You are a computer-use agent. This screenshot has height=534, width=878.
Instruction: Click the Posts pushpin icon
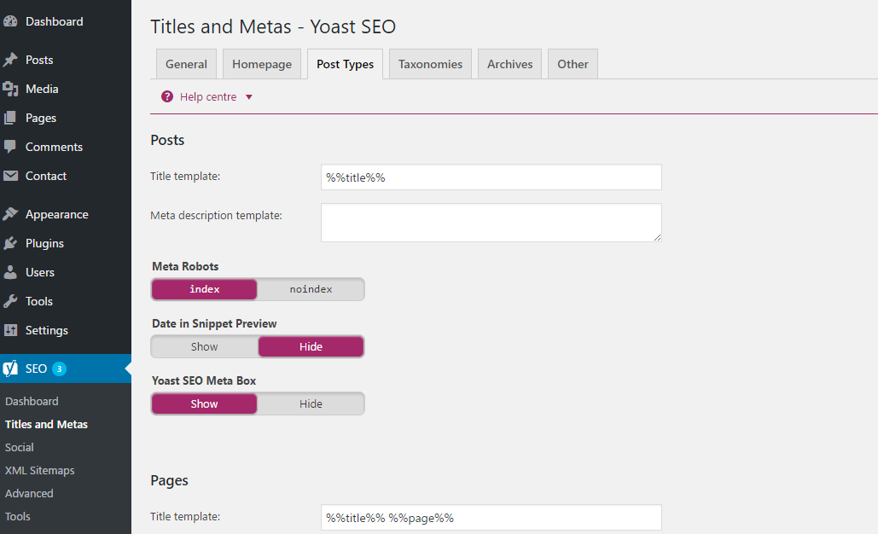coord(10,60)
